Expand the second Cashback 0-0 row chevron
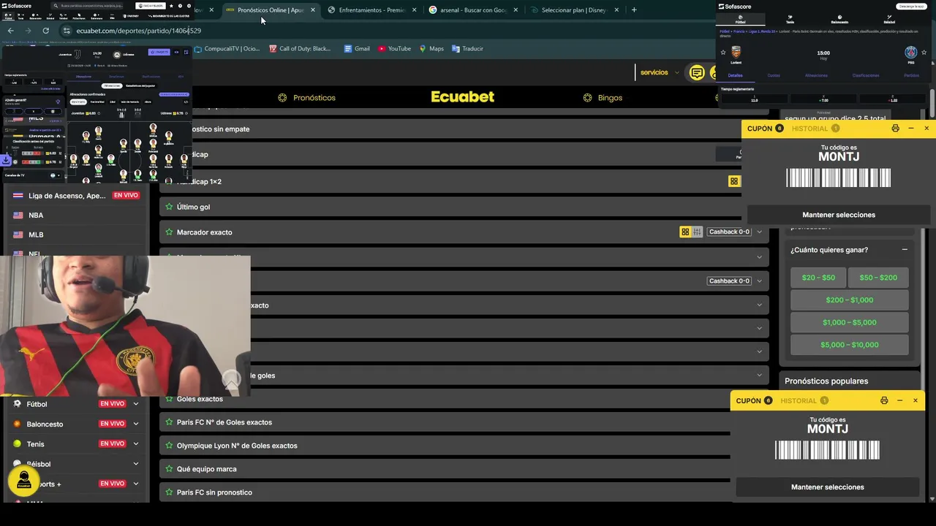Viewport: 936px width, 526px height. click(759, 281)
